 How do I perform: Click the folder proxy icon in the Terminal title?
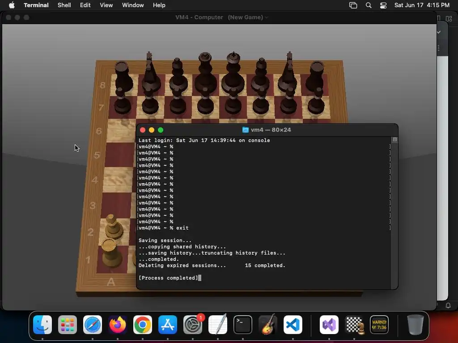(x=246, y=130)
